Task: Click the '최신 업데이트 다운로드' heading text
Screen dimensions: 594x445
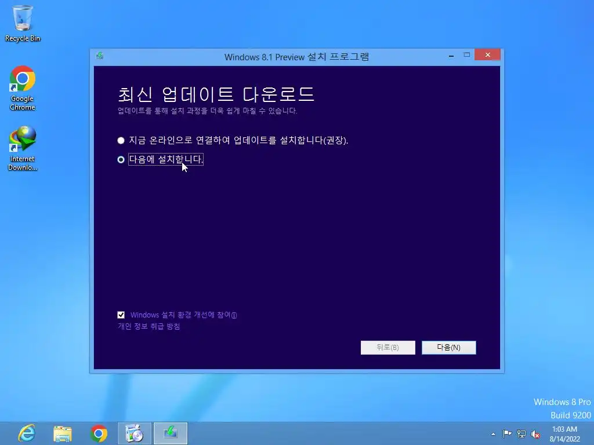Action: (x=216, y=94)
